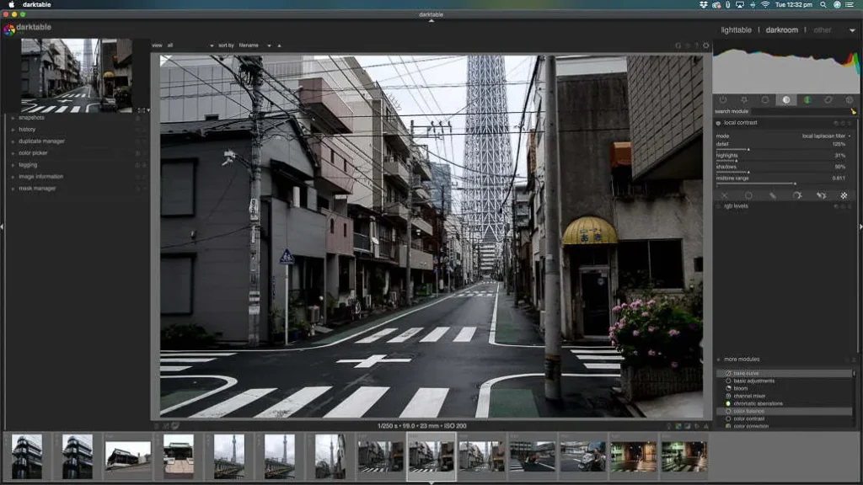Select the favorite modules star tab

pyautogui.click(x=744, y=99)
